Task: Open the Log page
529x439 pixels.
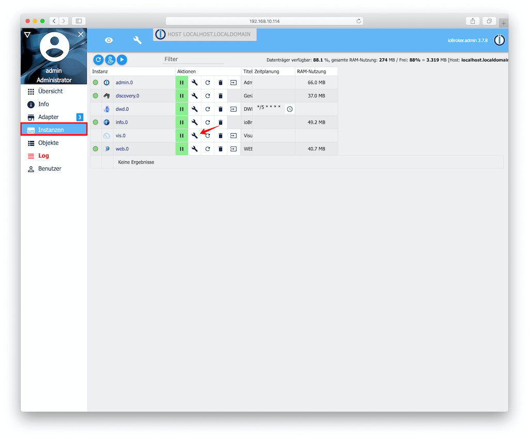Action: click(x=54, y=156)
